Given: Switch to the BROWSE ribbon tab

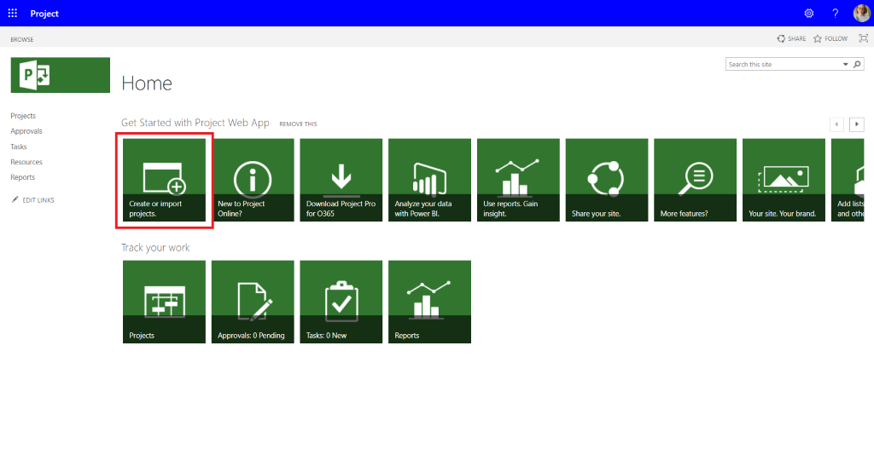Looking at the screenshot, I should (x=22, y=39).
